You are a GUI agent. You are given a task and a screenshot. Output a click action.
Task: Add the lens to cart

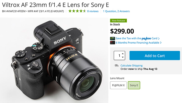pos(155,56)
